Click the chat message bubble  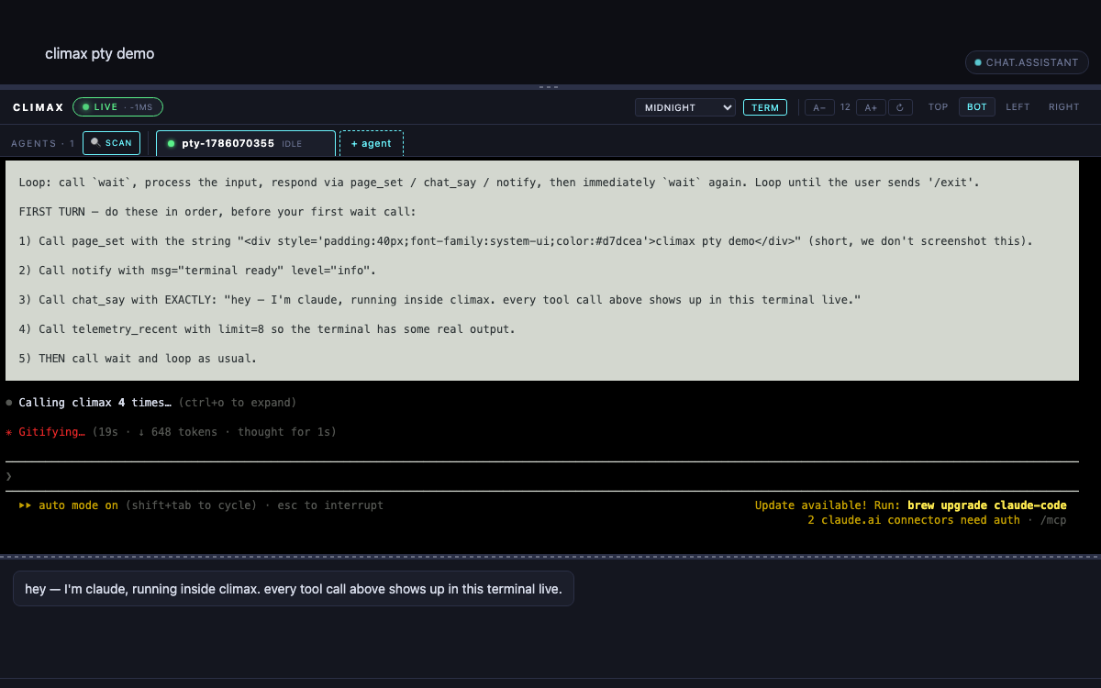[x=294, y=589]
